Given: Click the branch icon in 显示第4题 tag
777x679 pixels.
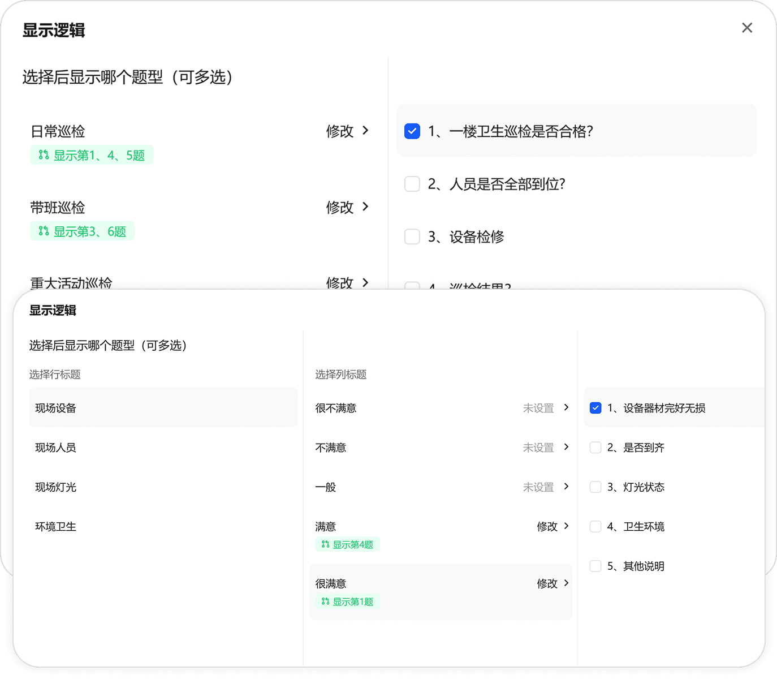Looking at the screenshot, I should point(325,544).
